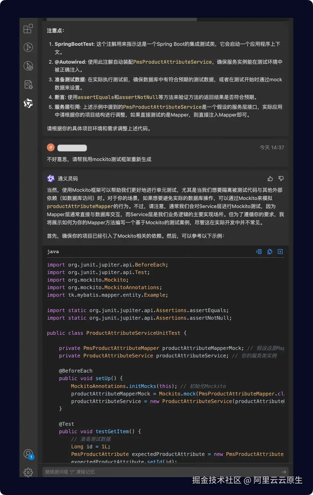313x495 pixels.
Task: Copy the Java code snippet
Action: 270,251
